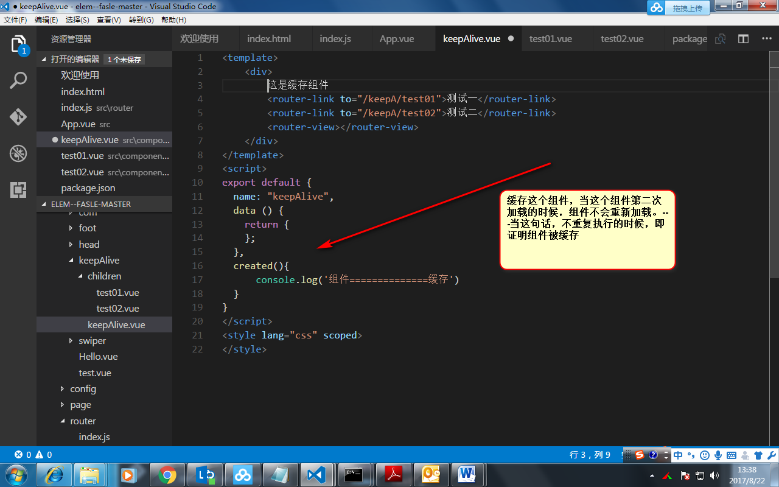Click the blue help question mark icon
This screenshot has height=487, width=779.
tap(653, 455)
